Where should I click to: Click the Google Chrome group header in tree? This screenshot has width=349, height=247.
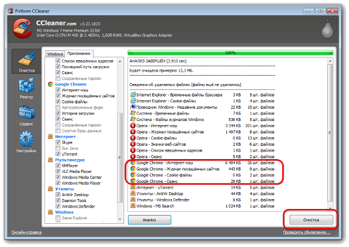70,84
